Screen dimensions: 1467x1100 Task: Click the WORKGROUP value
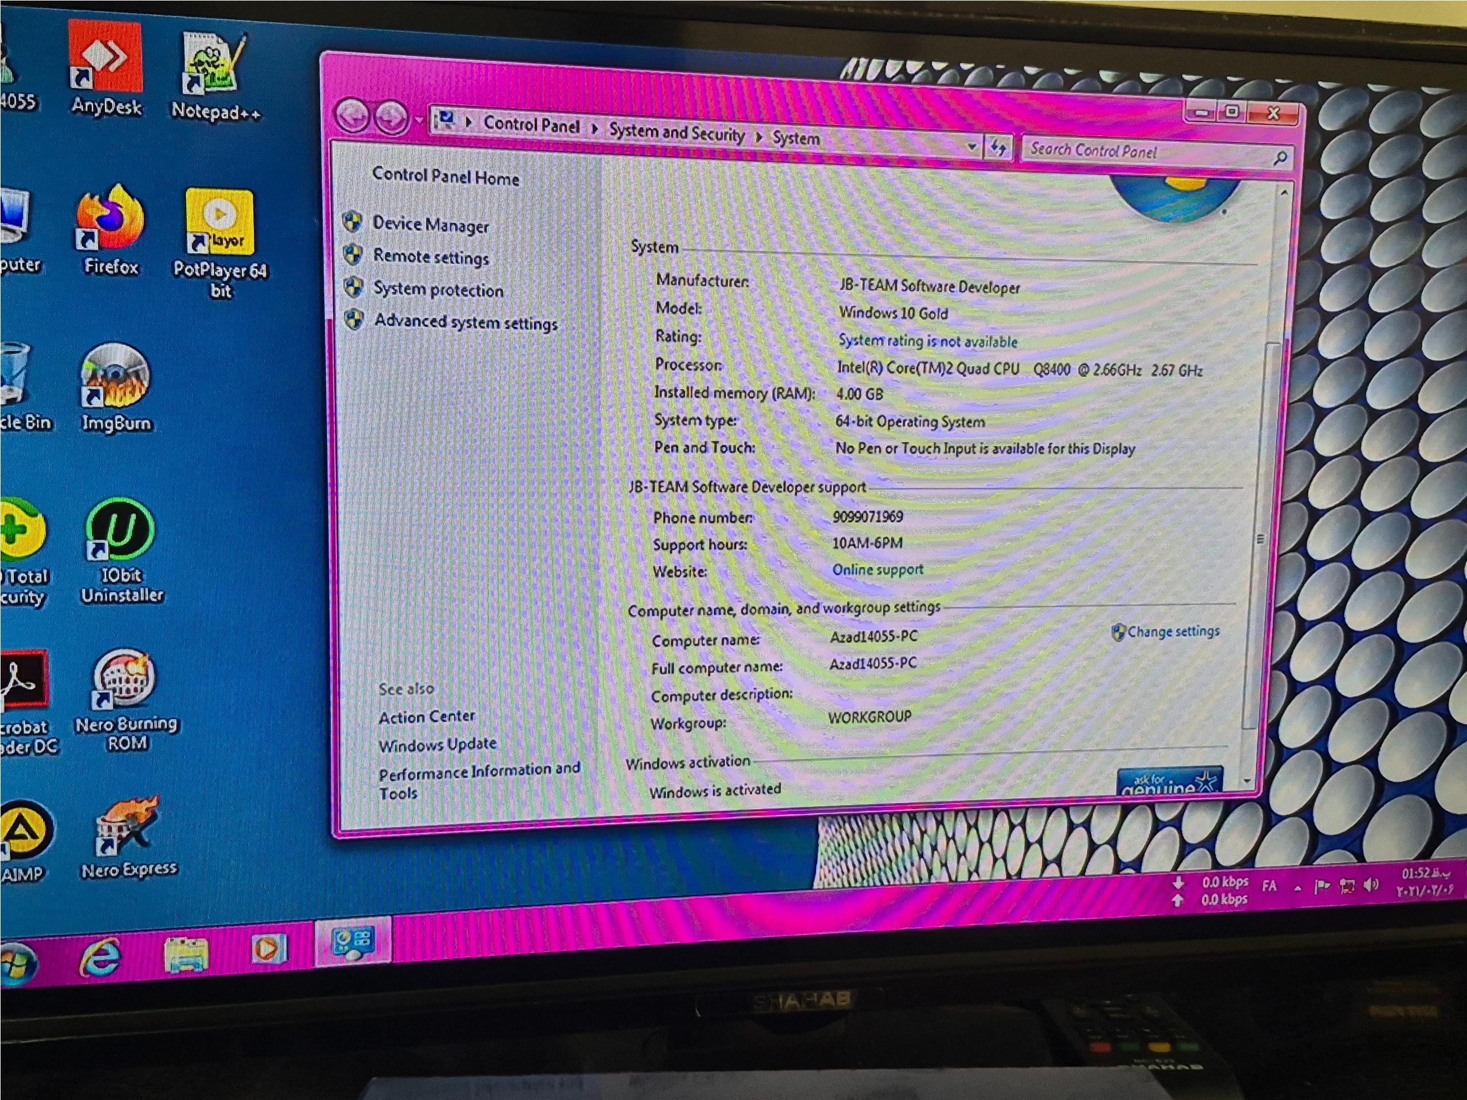pyautogui.click(x=870, y=717)
